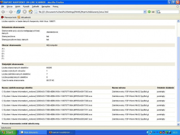
Task: Click the Google search engine icon
Action: [x=158, y=12]
